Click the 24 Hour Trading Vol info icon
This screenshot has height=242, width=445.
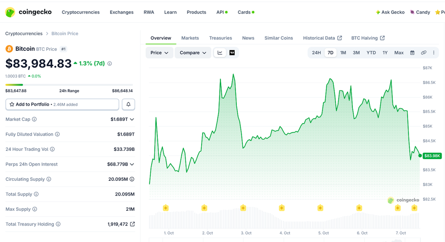point(52,149)
